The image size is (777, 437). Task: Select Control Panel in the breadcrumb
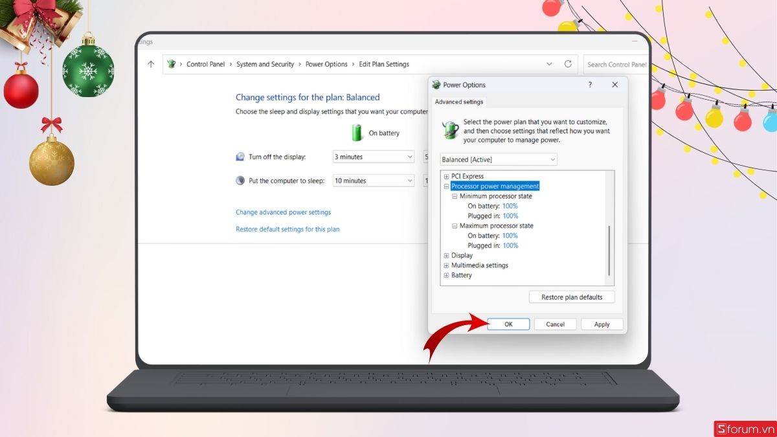(x=206, y=64)
